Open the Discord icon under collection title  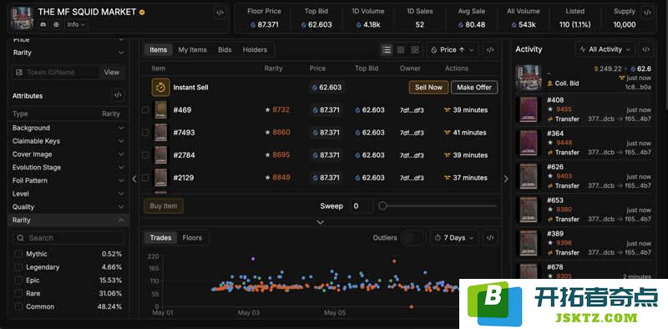[x=43, y=25]
